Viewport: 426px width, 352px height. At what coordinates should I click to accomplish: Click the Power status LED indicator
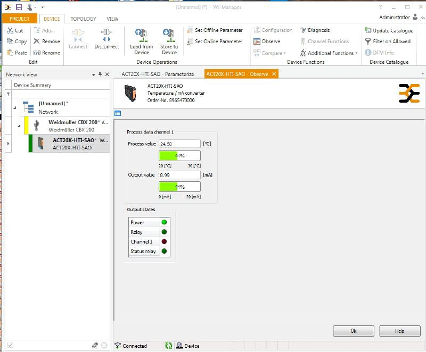tap(164, 222)
